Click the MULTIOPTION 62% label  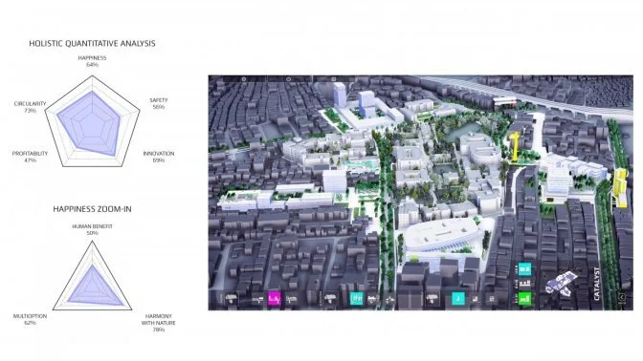click(x=30, y=319)
